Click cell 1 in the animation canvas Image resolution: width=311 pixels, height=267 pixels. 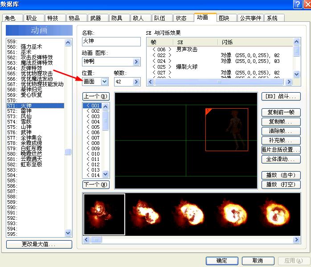click(227, 130)
